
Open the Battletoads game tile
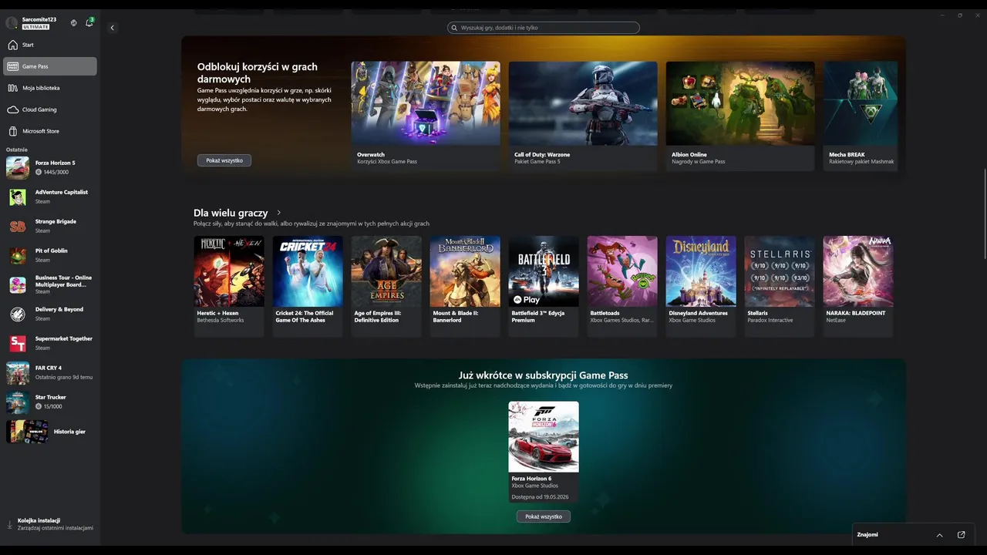click(622, 286)
